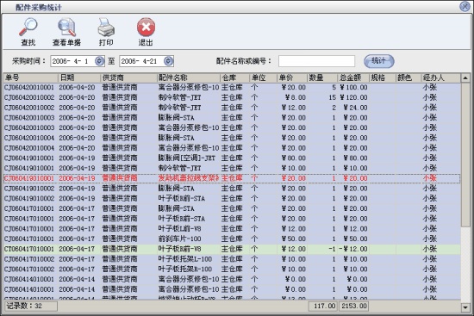
Task: Select the green row CT060417010001
Action: click(232, 249)
